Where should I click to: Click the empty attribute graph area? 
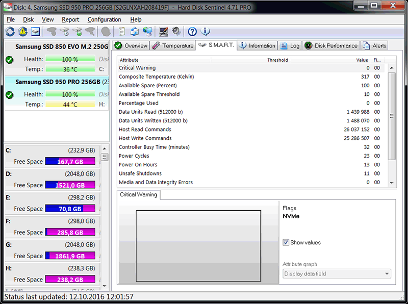tap(198, 246)
